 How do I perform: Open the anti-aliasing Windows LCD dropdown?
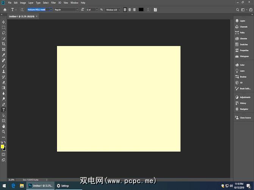pyautogui.click(x=113, y=9)
